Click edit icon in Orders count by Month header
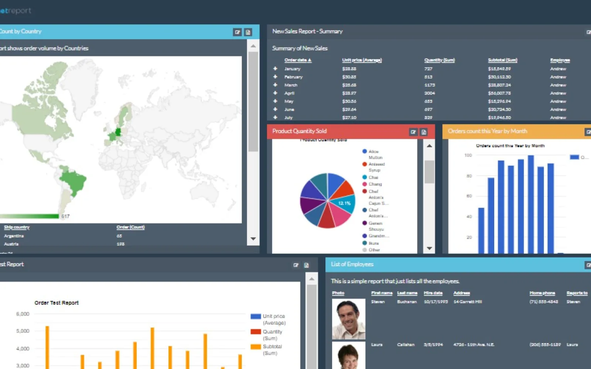 pos(588,132)
